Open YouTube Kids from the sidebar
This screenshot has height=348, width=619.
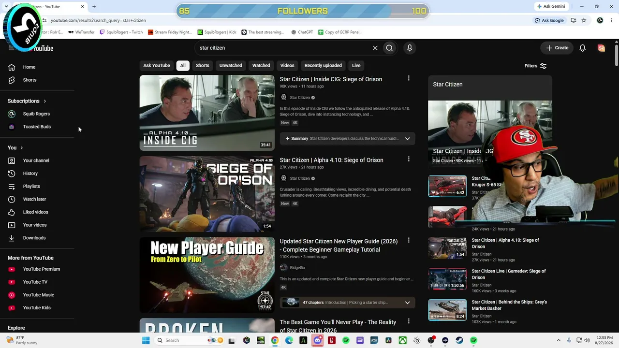[x=36, y=308]
